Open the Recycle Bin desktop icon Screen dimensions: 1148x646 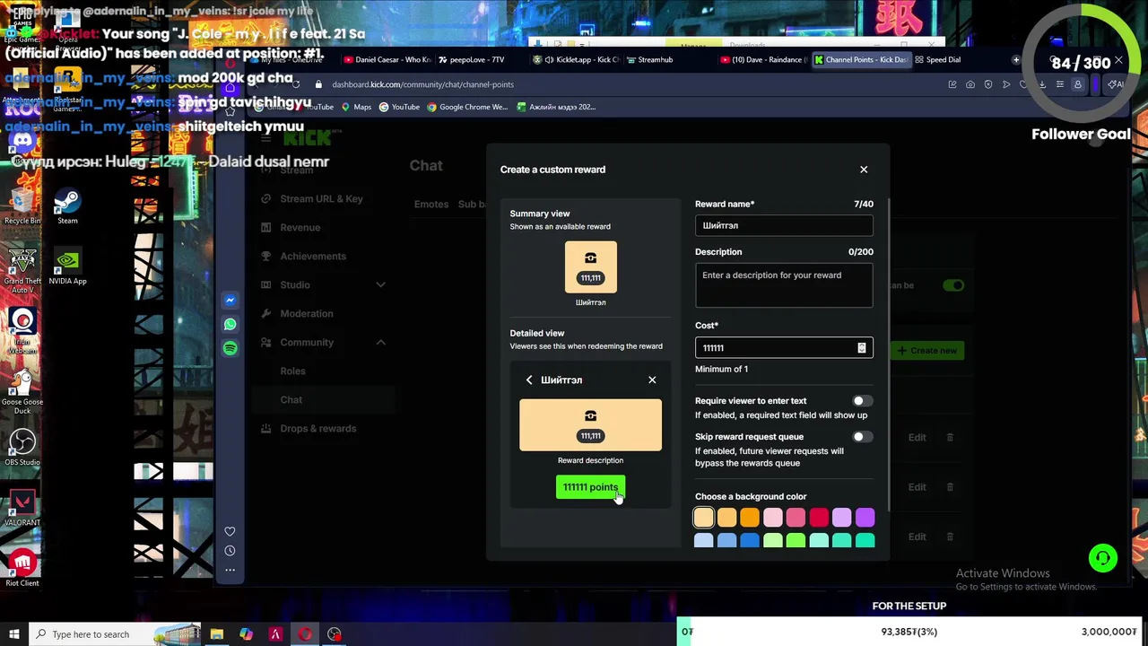(22, 206)
